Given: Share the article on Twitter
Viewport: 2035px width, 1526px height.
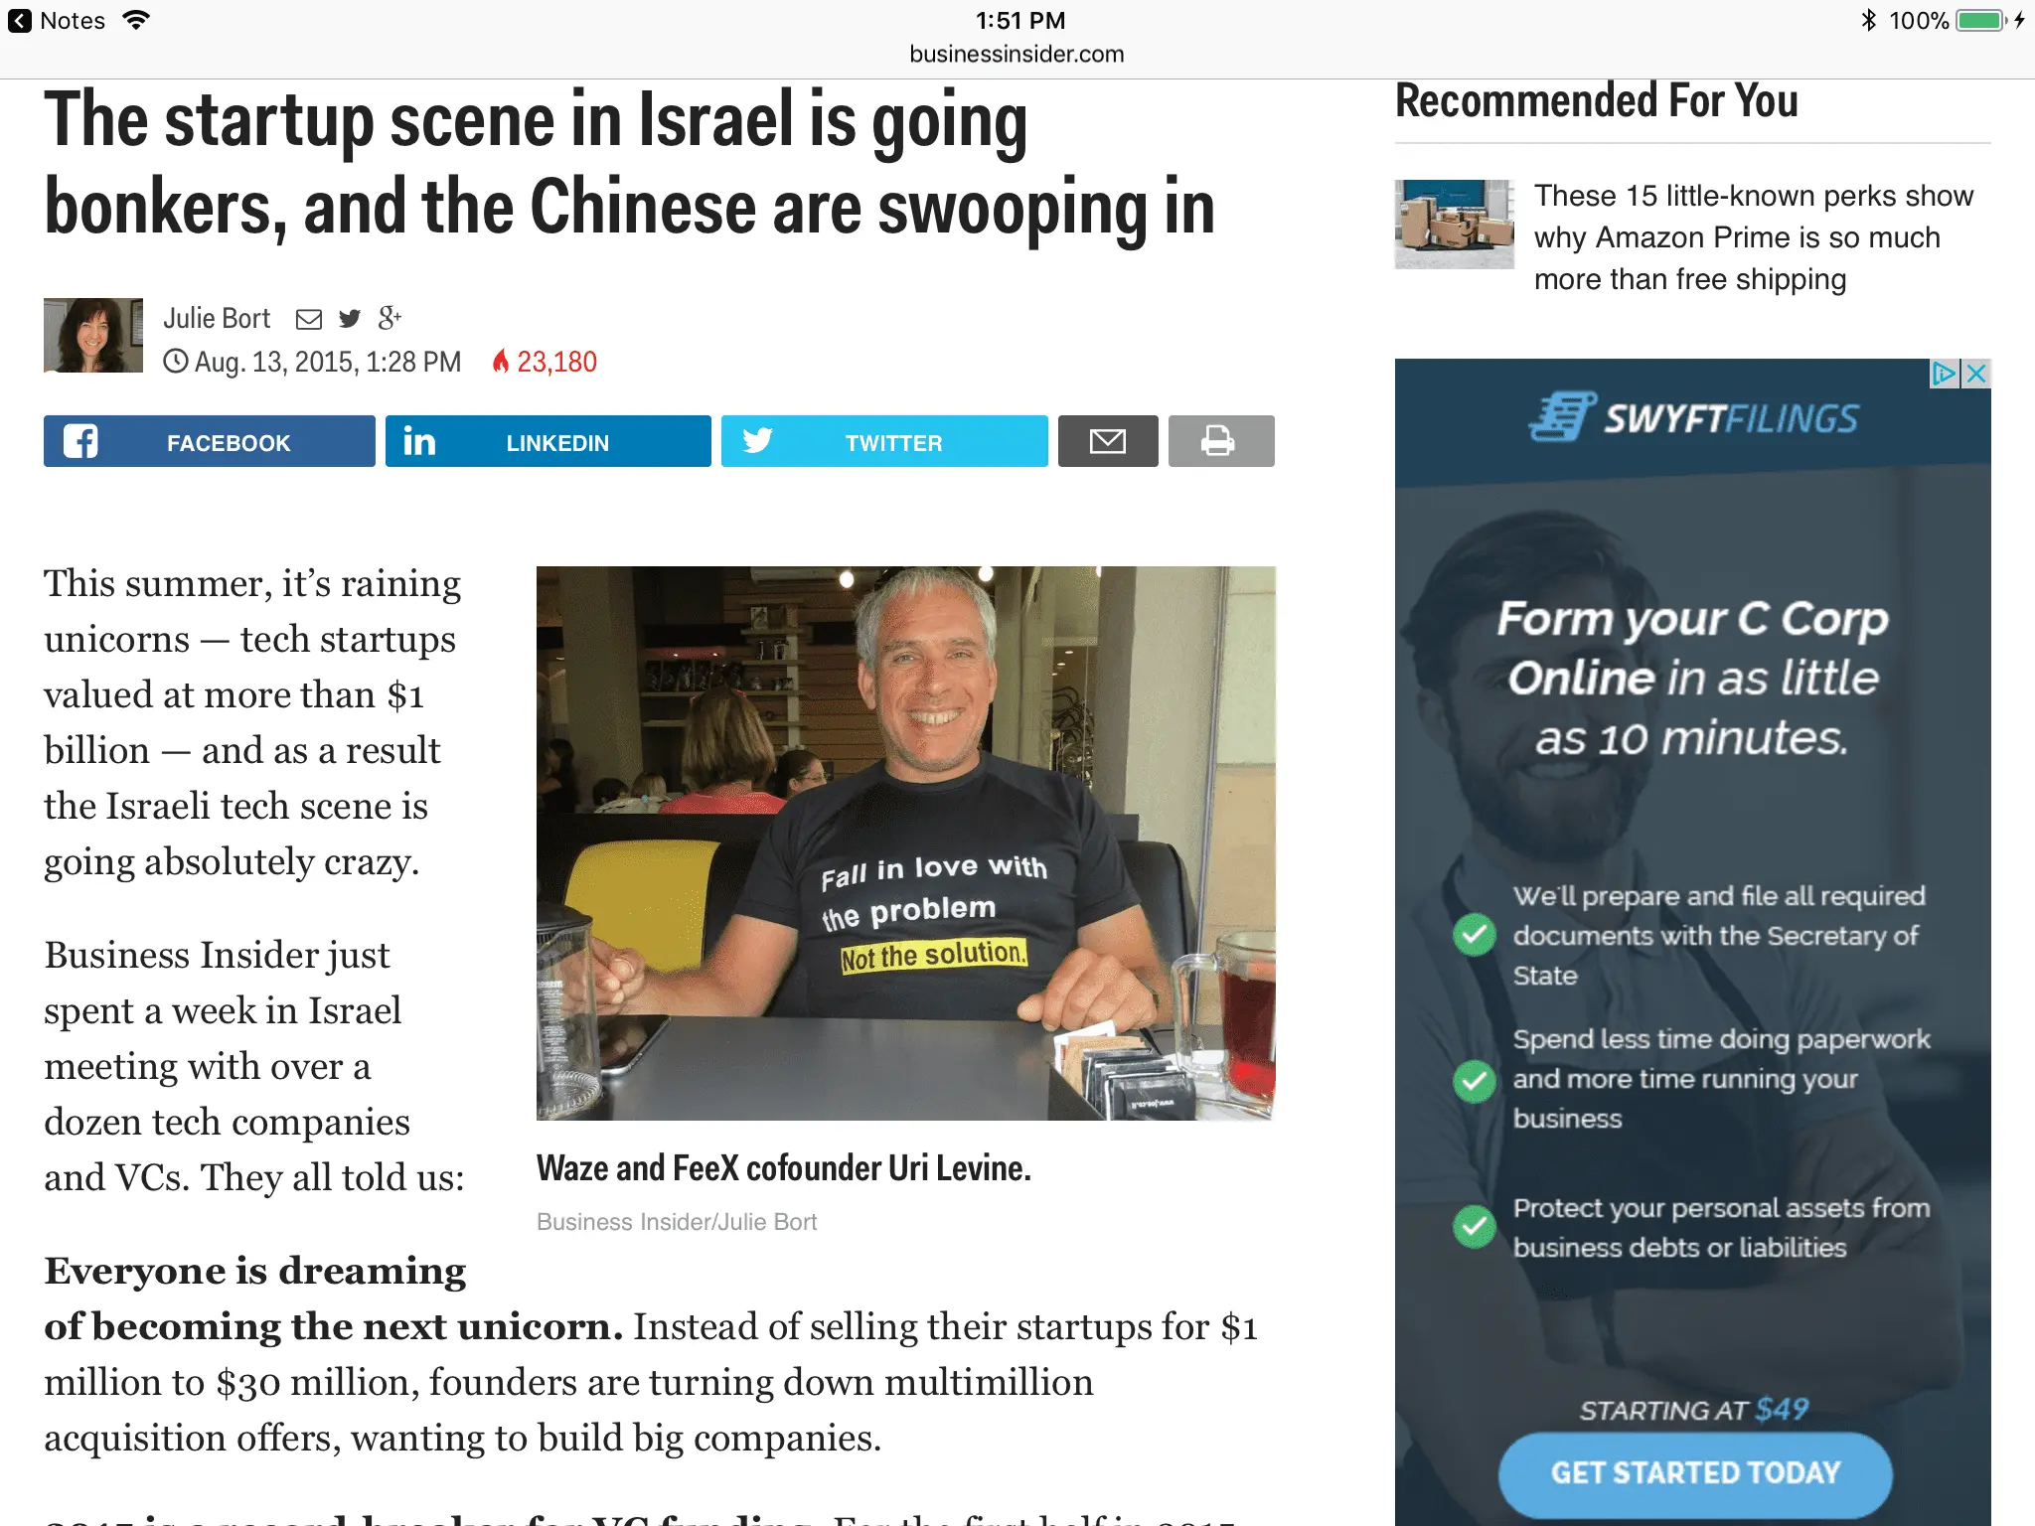Looking at the screenshot, I should [884, 441].
